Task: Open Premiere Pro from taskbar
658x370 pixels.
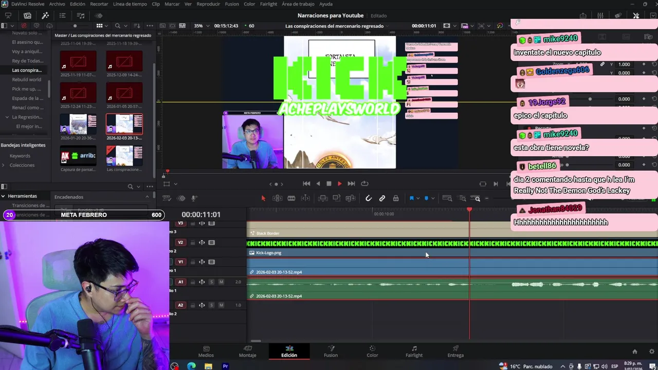Action: click(x=225, y=366)
